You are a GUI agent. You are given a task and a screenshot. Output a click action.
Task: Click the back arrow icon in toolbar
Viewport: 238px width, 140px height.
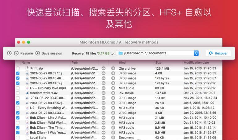point(9,53)
